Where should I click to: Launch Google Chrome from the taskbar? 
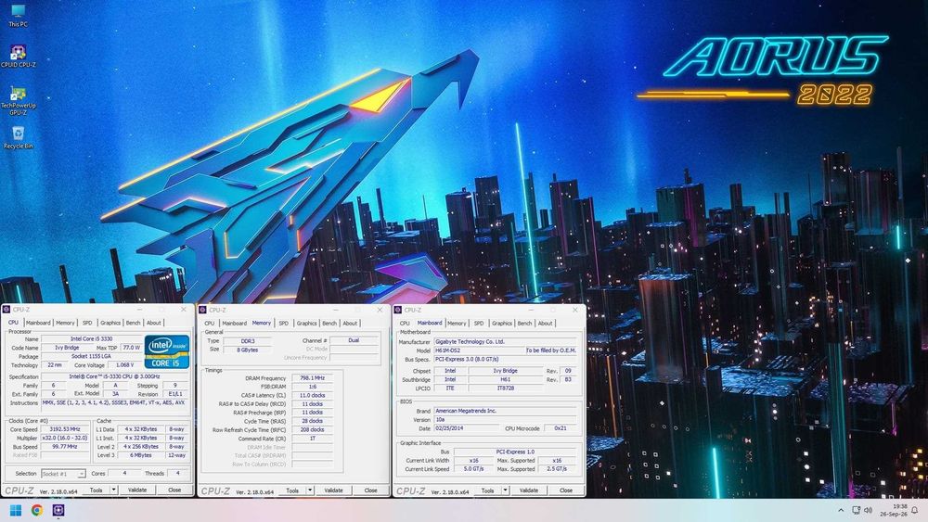pos(37,510)
